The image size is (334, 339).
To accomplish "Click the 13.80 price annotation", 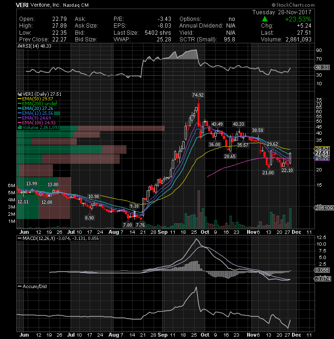I will pyautogui.click(x=53, y=185).
